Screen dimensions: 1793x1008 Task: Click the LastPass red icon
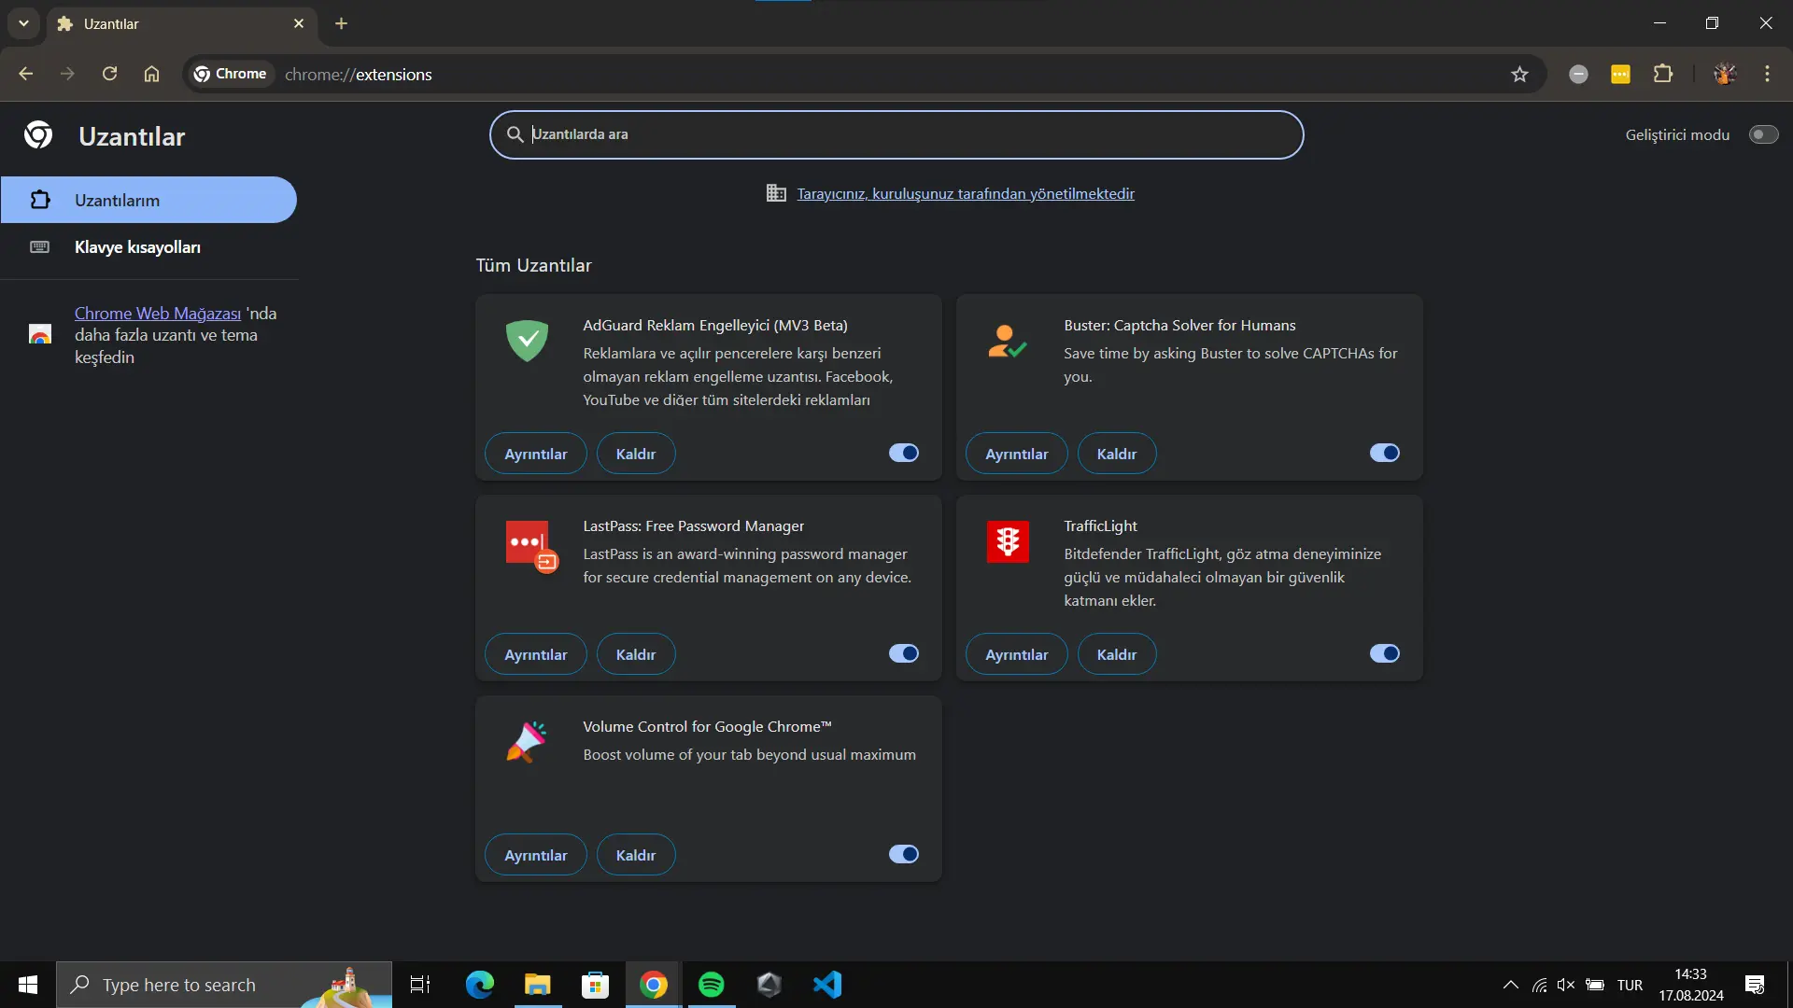530,546
